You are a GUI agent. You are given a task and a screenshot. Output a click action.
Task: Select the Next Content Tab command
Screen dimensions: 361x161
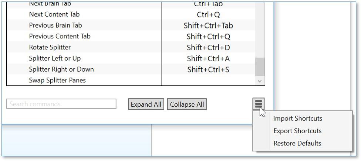pos(54,14)
